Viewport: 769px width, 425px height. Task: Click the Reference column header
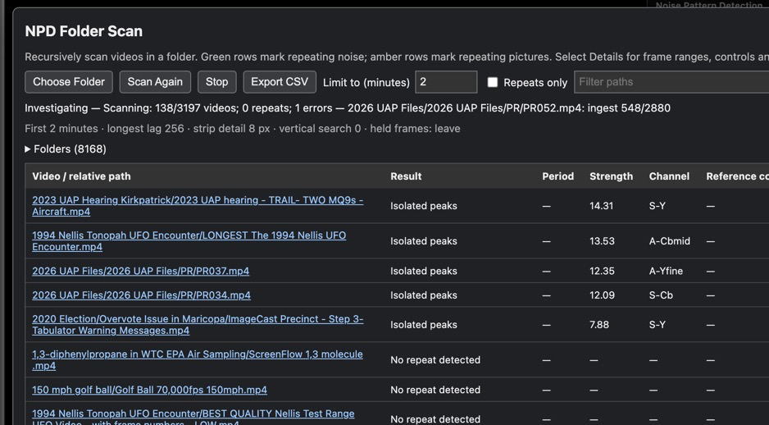tap(737, 176)
